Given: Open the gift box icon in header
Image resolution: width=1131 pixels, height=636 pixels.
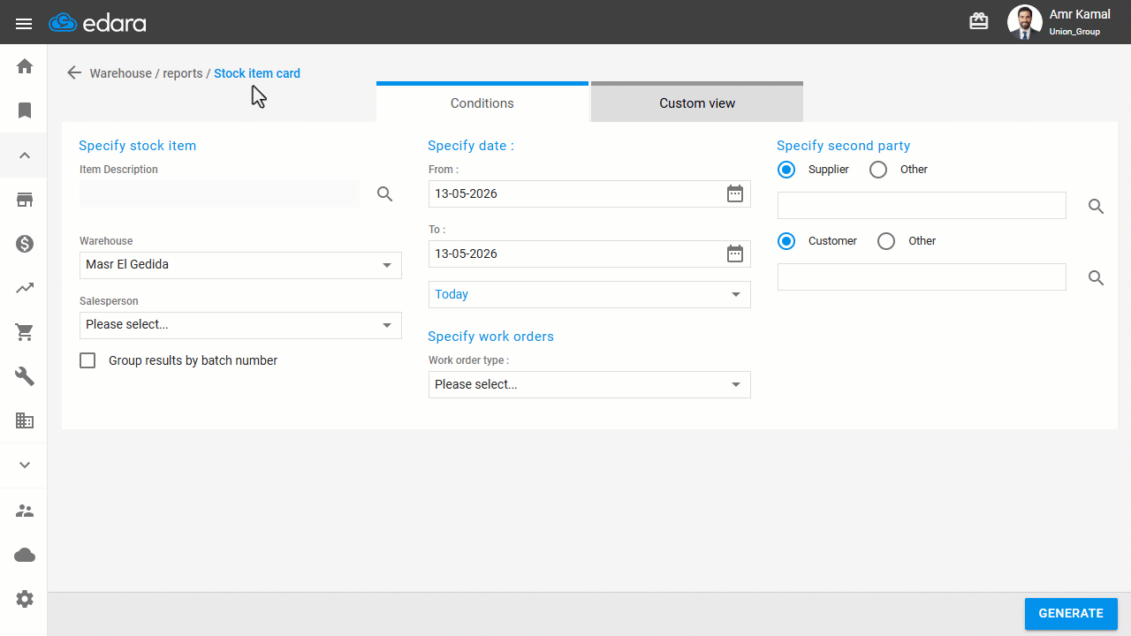Looking at the screenshot, I should pyautogui.click(x=979, y=21).
